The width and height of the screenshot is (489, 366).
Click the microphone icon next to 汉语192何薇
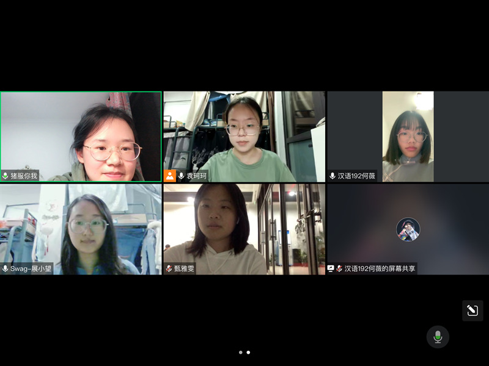(333, 176)
